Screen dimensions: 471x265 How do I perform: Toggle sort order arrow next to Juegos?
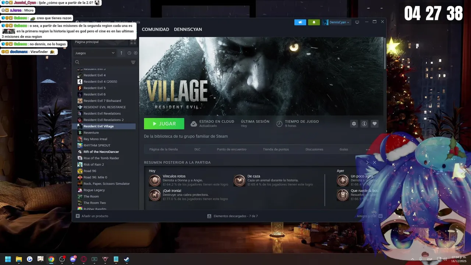[121, 53]
